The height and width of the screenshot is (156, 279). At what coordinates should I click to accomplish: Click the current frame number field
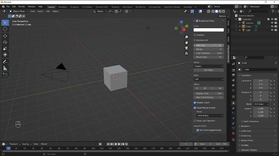pos(186,144)
